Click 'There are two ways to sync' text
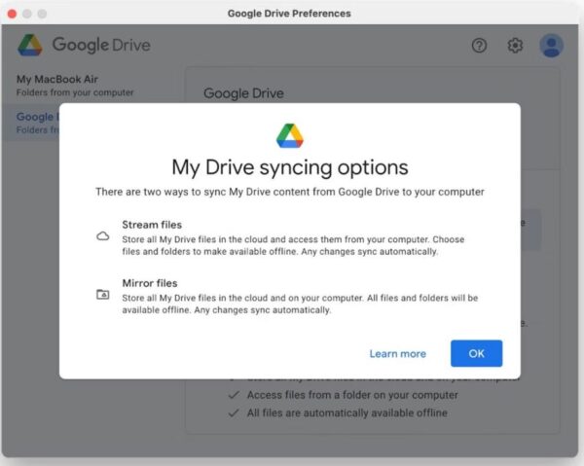The width and height of the screenshot is (584, 466). pos(290,192)
